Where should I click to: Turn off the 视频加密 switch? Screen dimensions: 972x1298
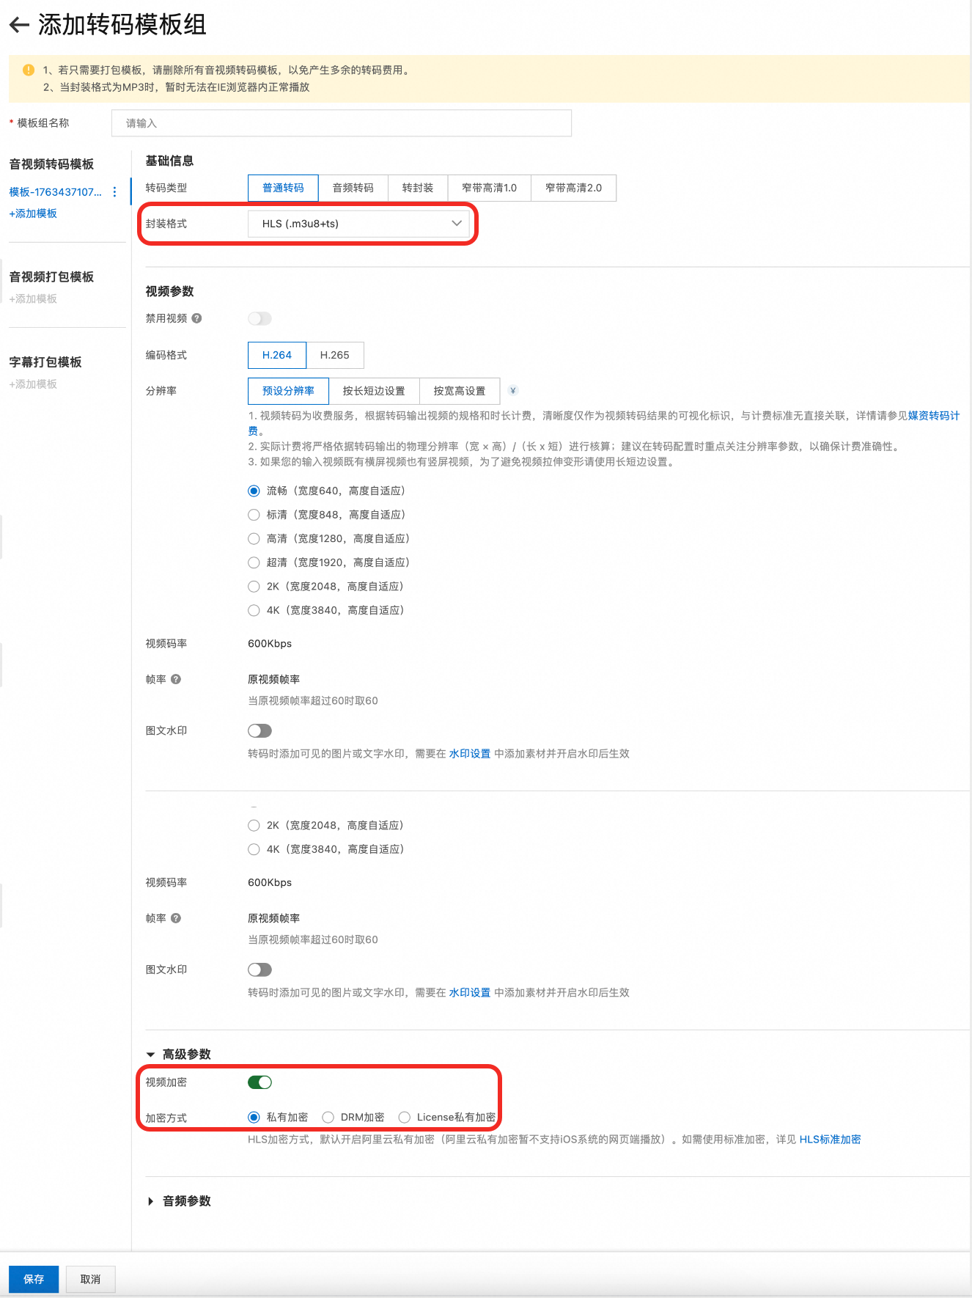[259, 1082]
